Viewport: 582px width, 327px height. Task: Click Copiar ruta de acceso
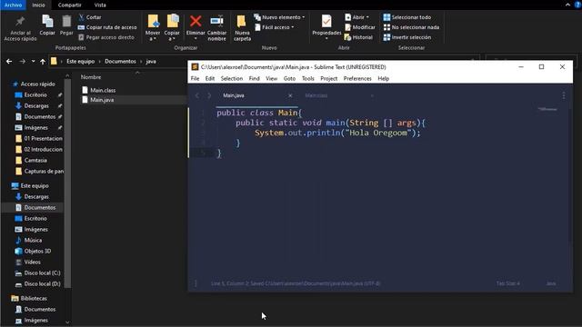coord(107,27)
